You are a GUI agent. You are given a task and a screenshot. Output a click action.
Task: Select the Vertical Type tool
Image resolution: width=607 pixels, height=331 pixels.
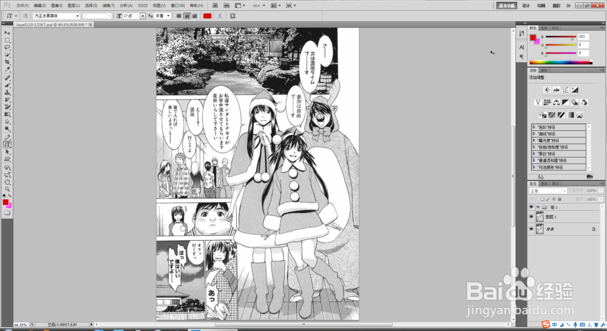click(x=7, y=145)
